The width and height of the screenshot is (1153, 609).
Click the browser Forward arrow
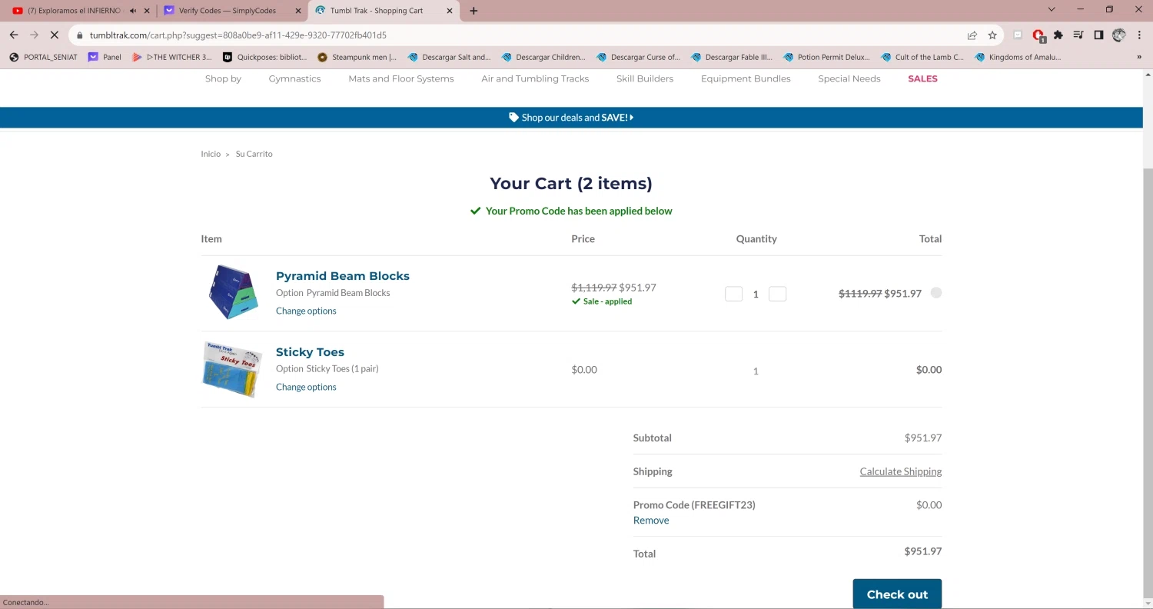pyautogui.click(x=34, y=35)
